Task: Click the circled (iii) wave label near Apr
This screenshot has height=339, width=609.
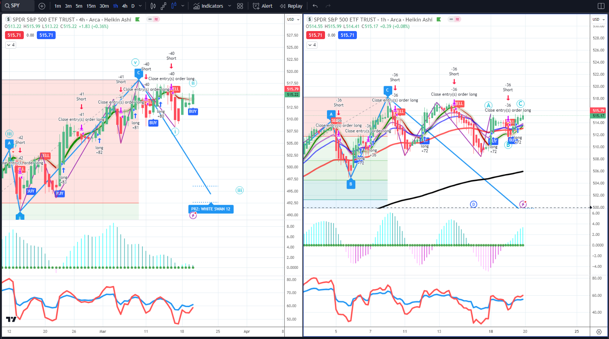Action: point(239,190)
